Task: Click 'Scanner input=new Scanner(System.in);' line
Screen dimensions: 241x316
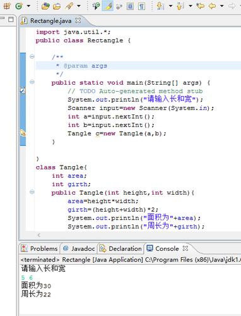Action: pyautogui.click(x=141, y=108)
